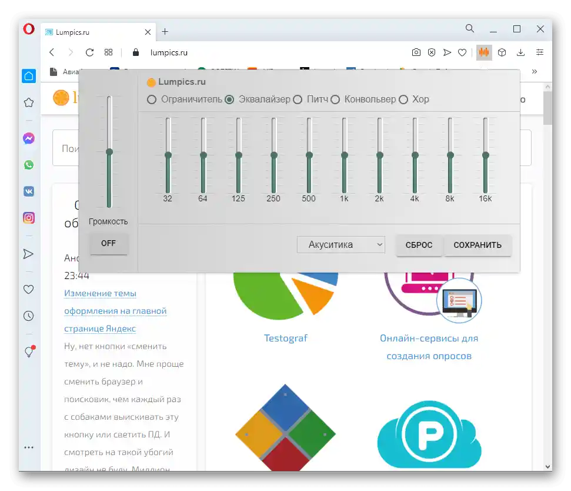
Task: Open Speed Dial grid icon
Action: [x=109, y=52]
